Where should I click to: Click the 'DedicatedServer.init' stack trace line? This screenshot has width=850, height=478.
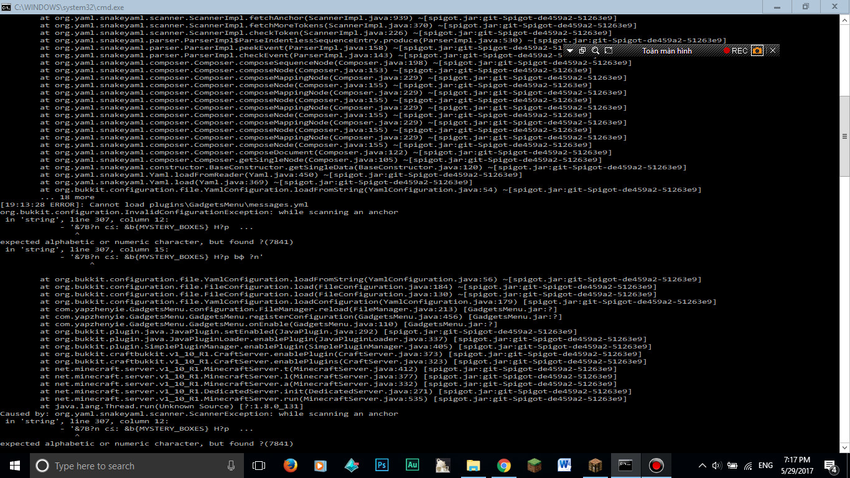pyautogui.click(x=336, y=391)
